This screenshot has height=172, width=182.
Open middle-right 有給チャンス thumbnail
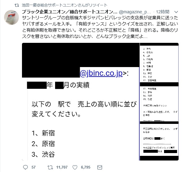coord(159,102)
